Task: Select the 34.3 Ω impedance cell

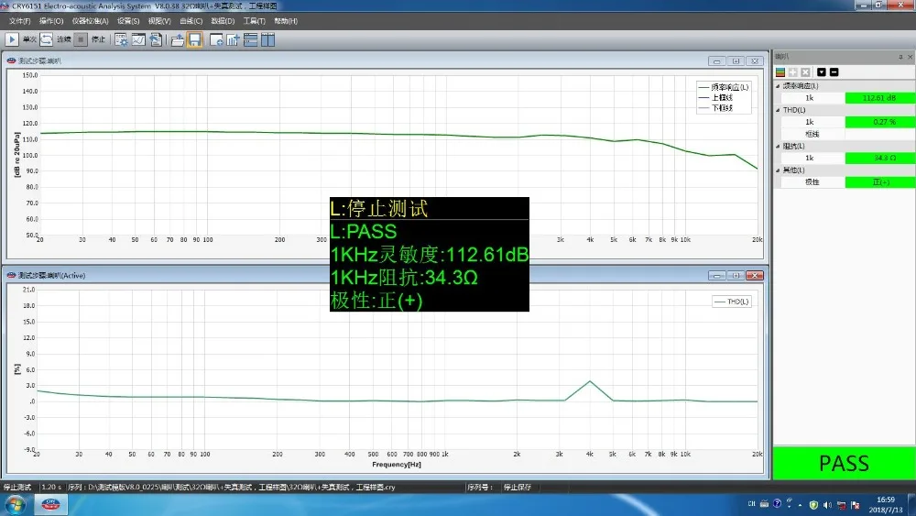Action: coord(879,158)
